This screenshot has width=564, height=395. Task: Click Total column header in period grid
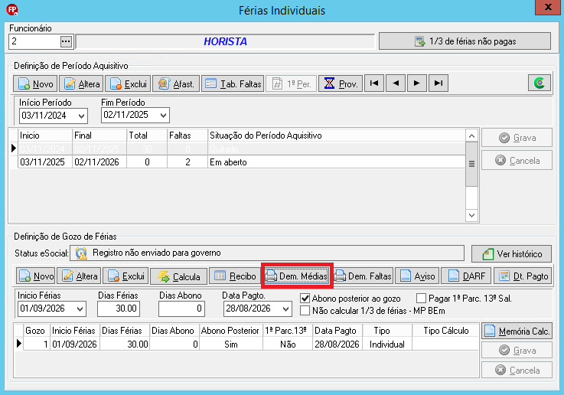(x=147, y=135)
